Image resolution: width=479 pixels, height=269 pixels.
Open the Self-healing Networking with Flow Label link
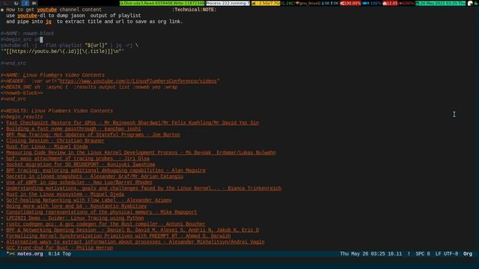(89, 200)
